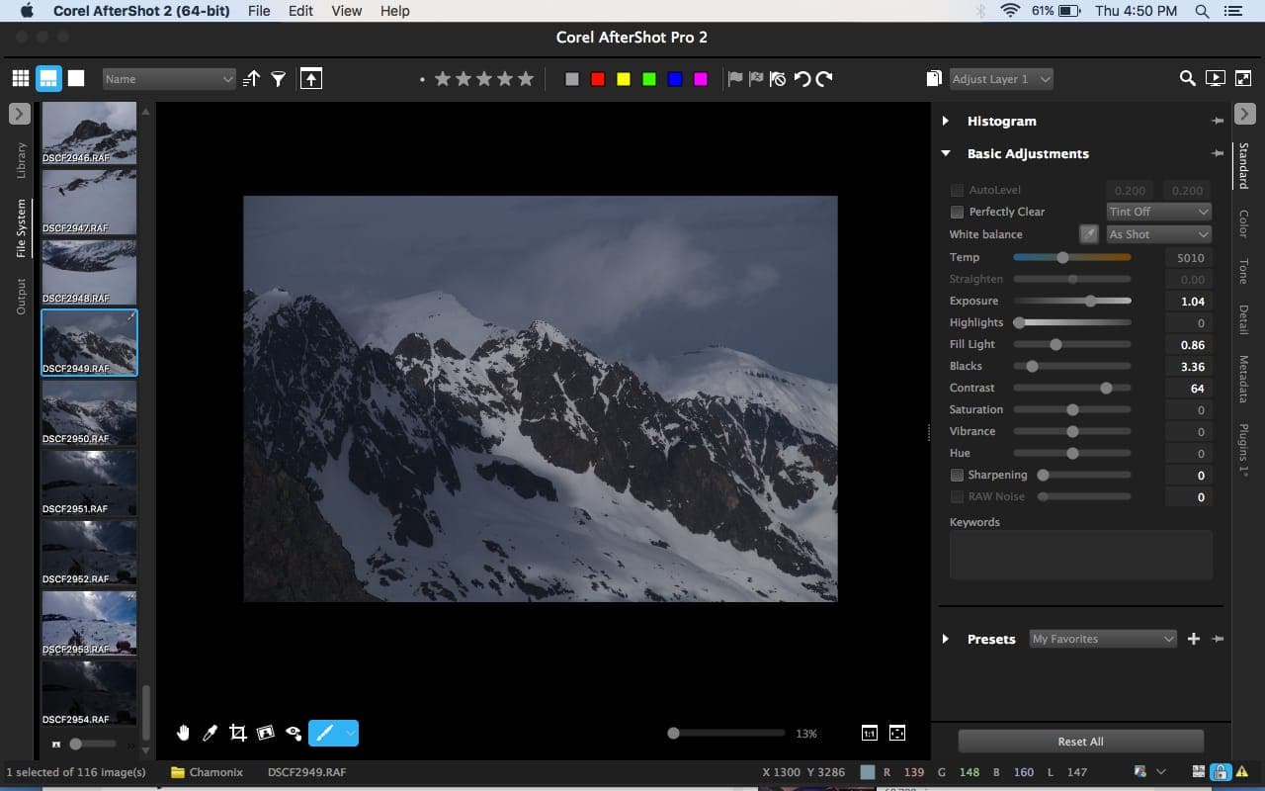Screen dimensions: 1265x791
Task: Start slideshow from top toolbar
Action: [x=1216, y=79]
